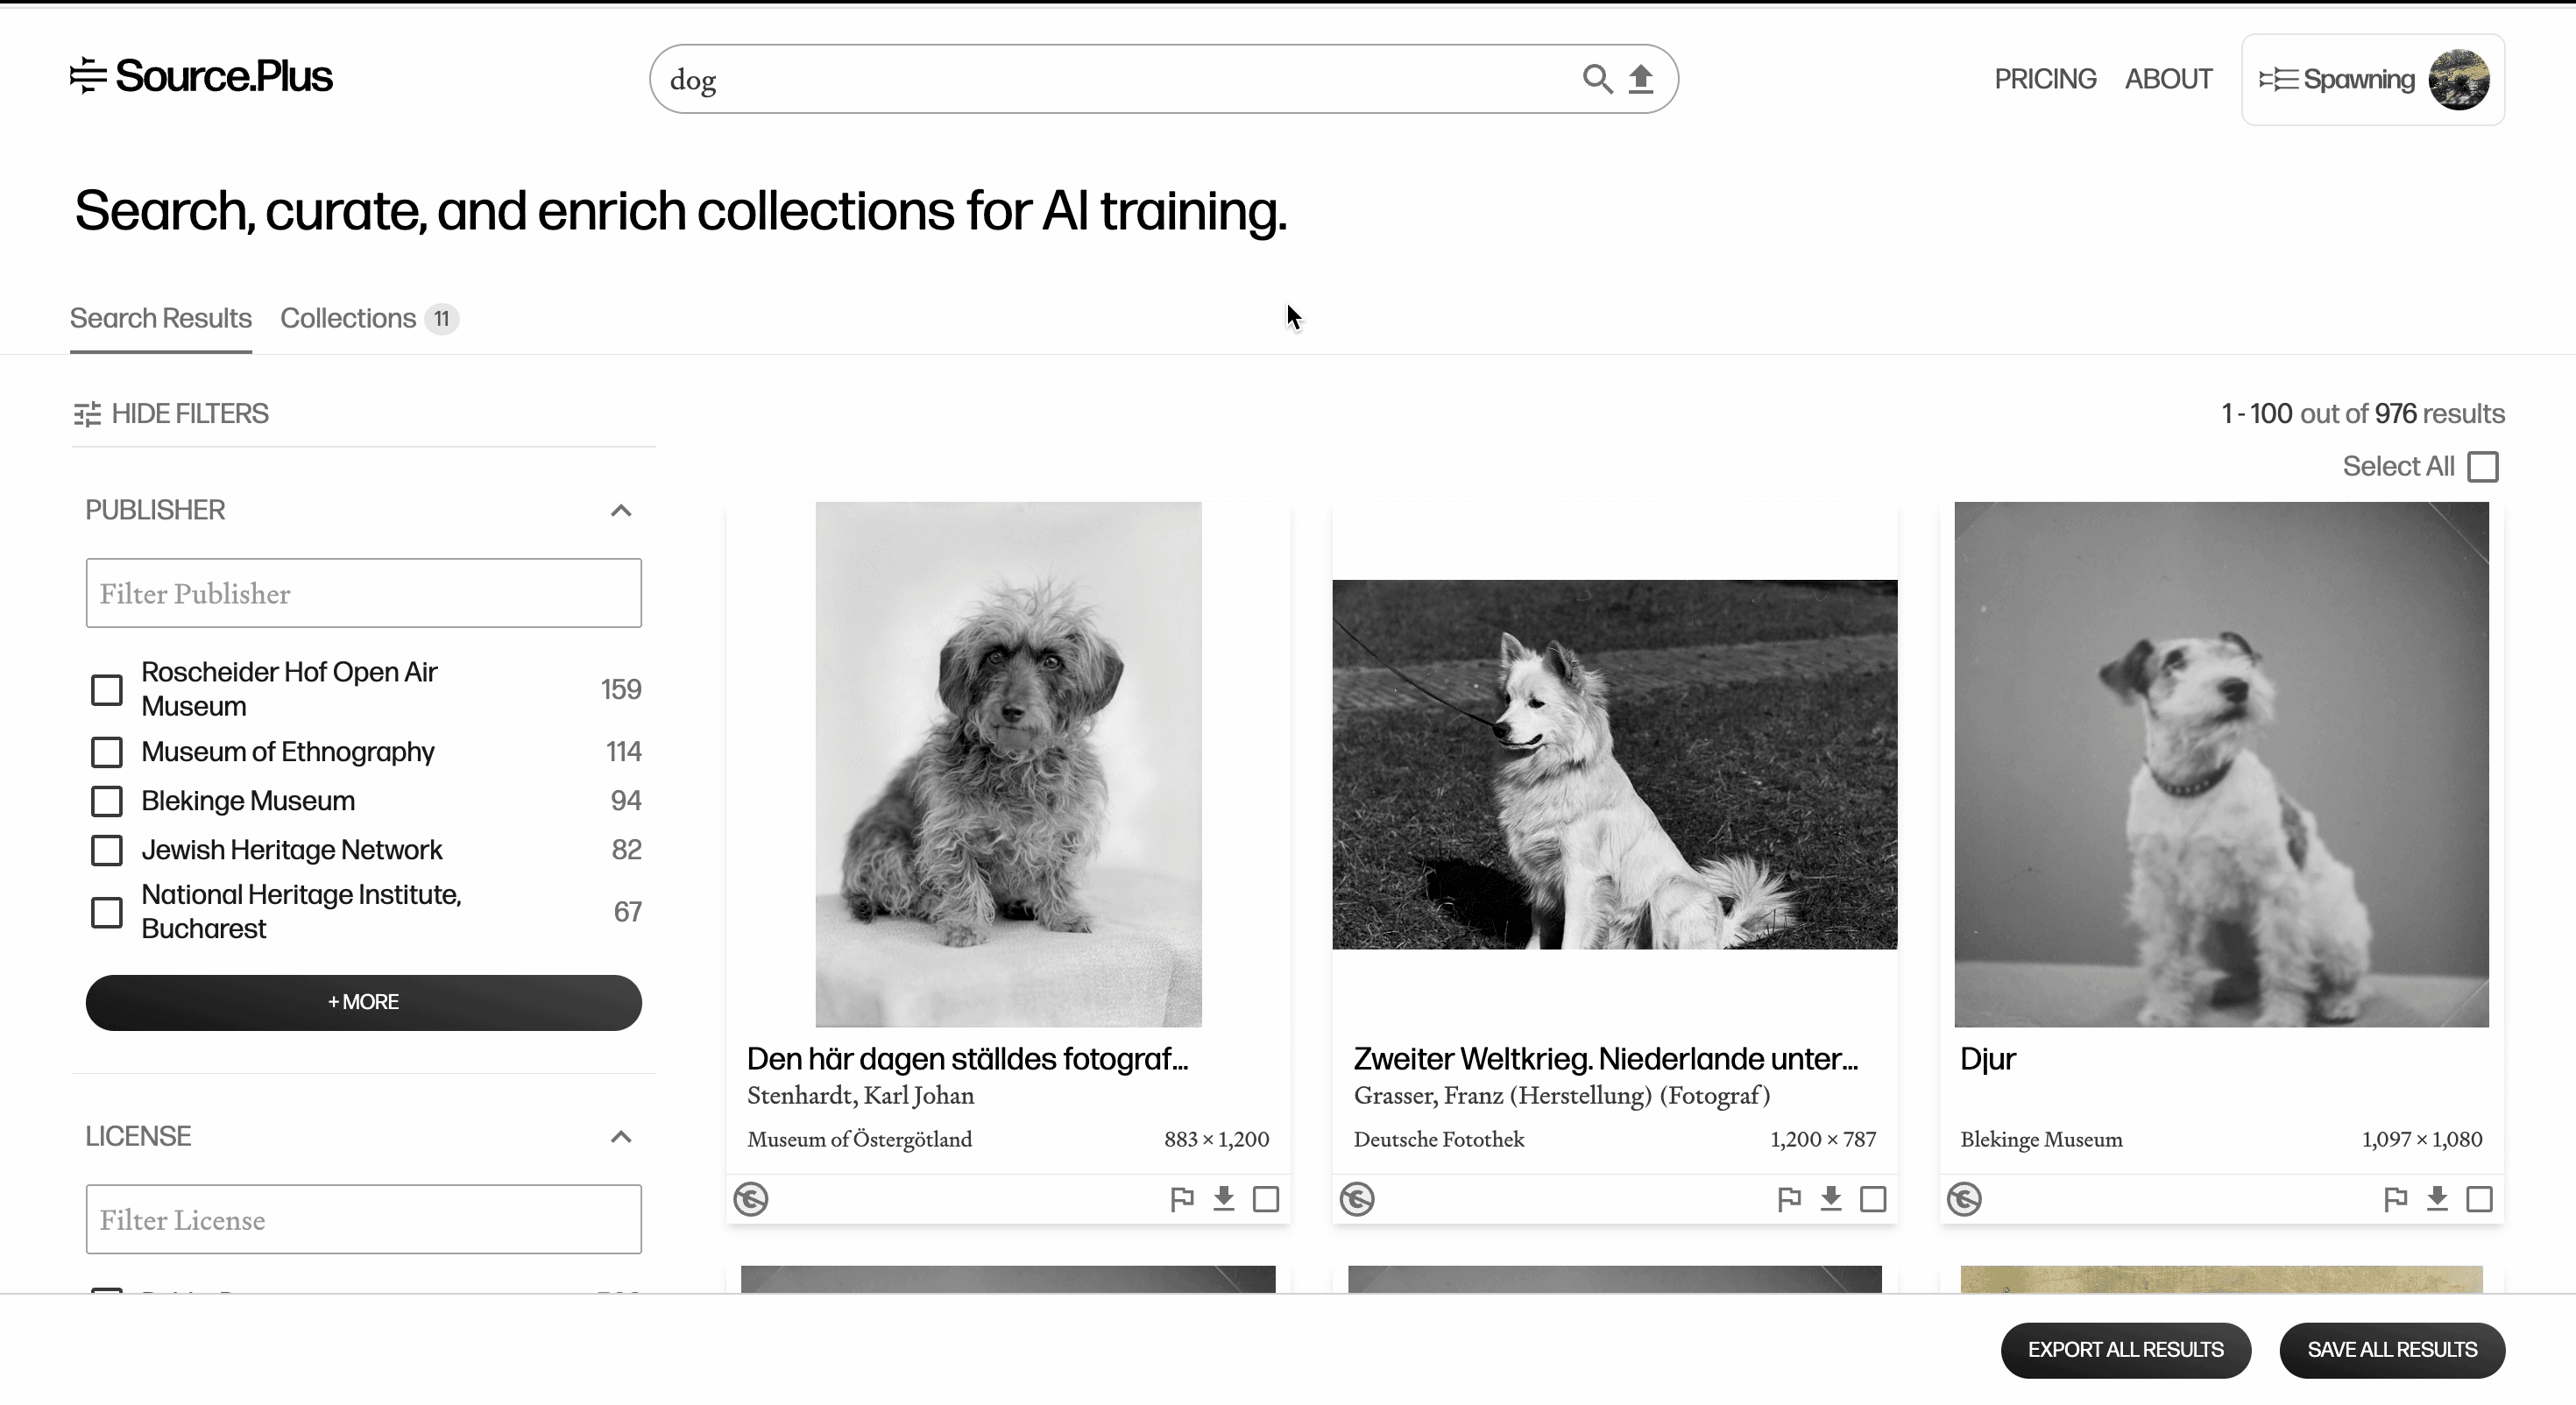This screenshot has width=2576, height=1405.
Task: Flag the 'Zweiter Weltkrieg' image for review
Action: click(1788, 1199)
